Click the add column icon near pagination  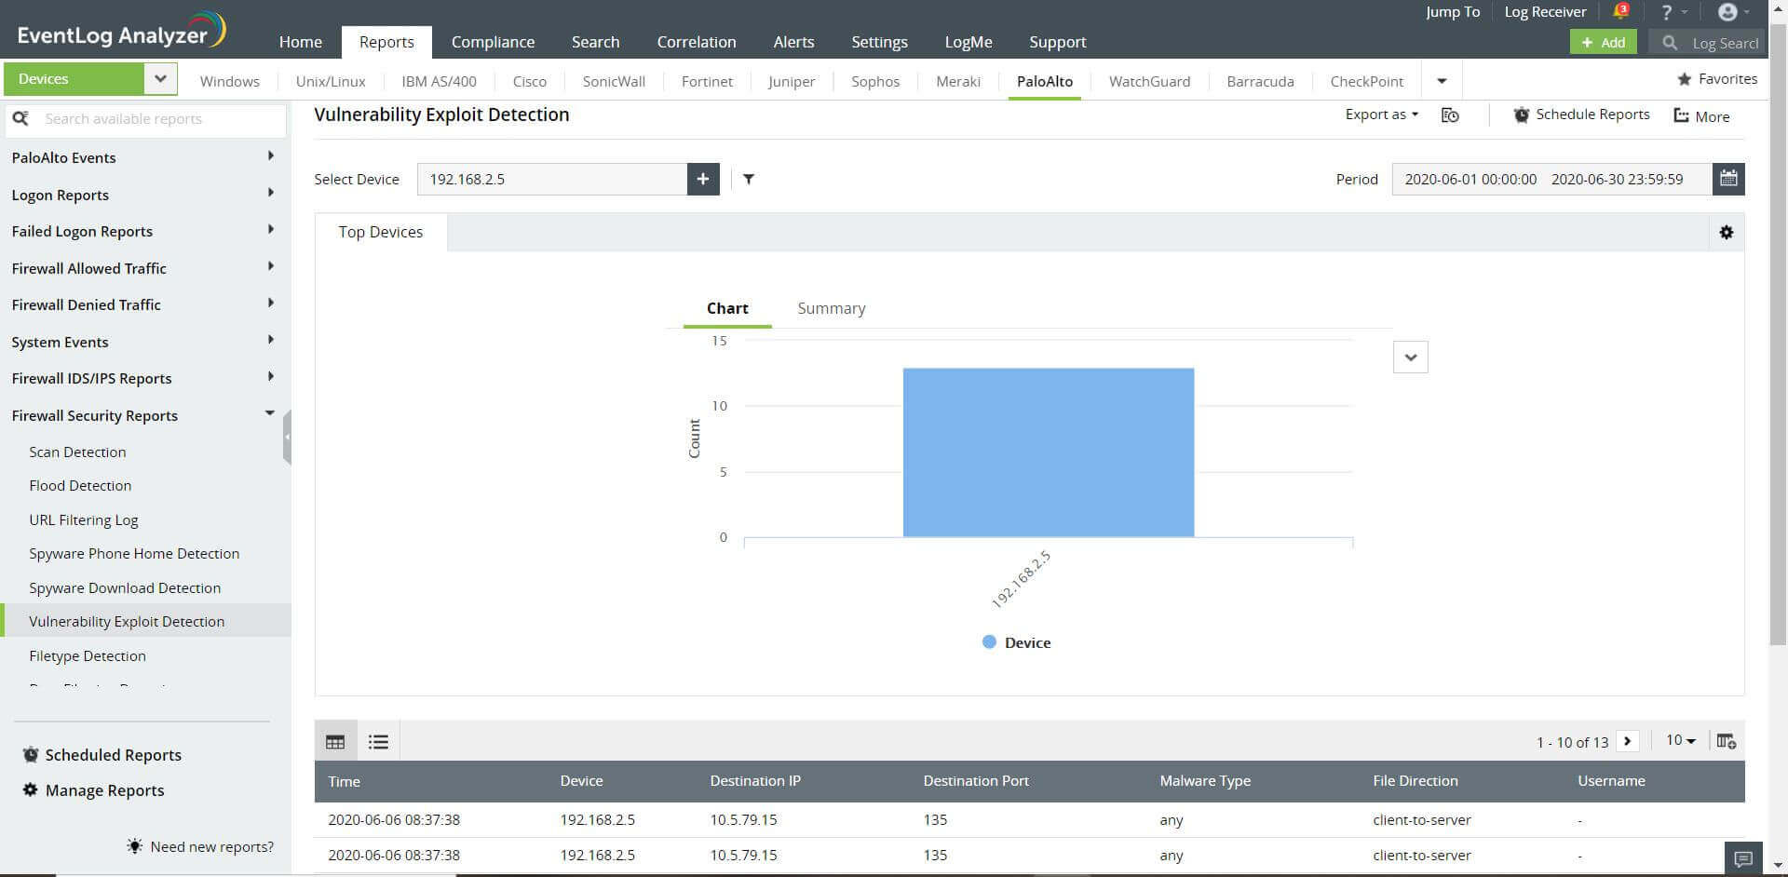pyautogui.click(x=1727, y=741)
